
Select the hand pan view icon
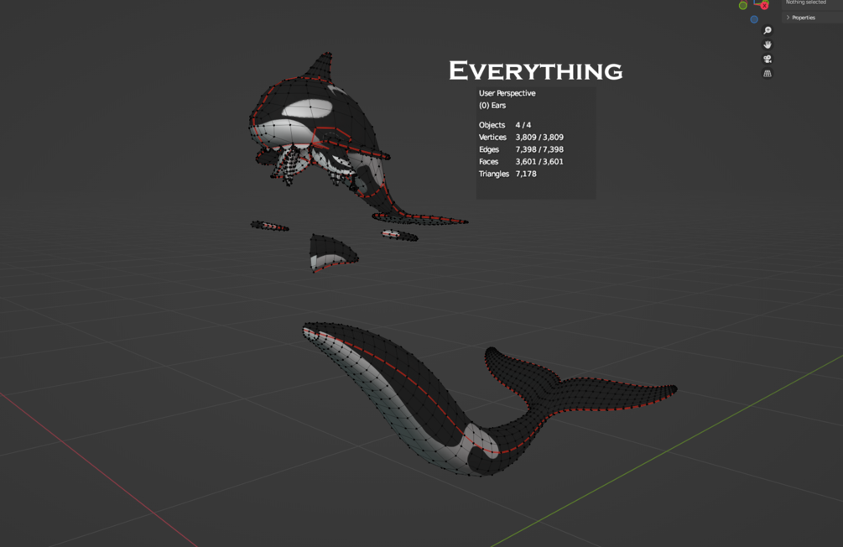tap(768, 44)
